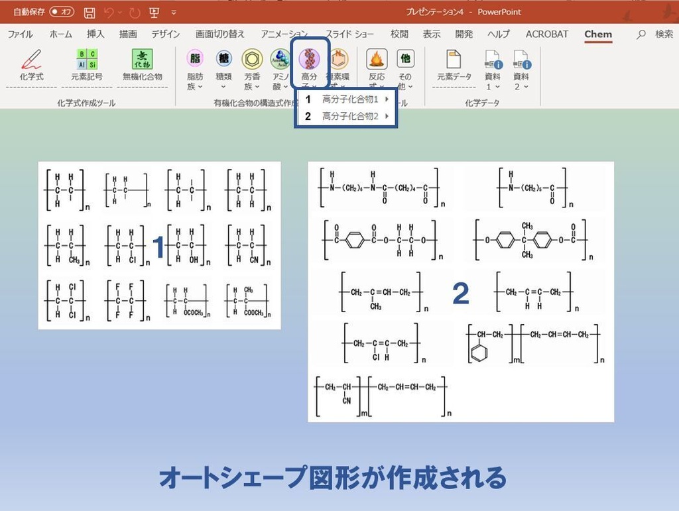Toggle the 自動保存 autosave switch

62,12
